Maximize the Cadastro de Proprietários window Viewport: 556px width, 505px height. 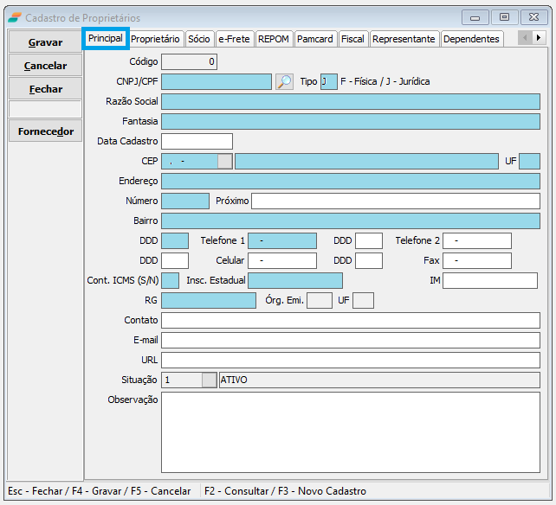[504, 17]
